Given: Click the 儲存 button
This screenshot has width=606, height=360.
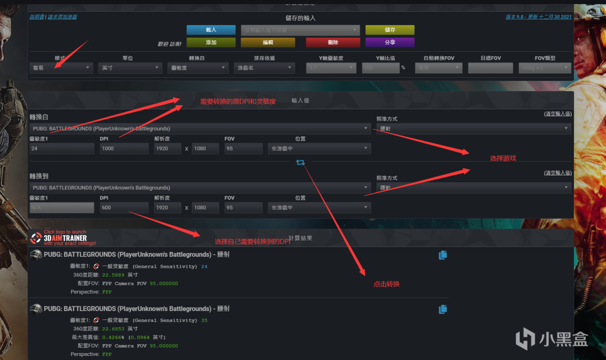Looking at the screenshot, I should (390, 30).
